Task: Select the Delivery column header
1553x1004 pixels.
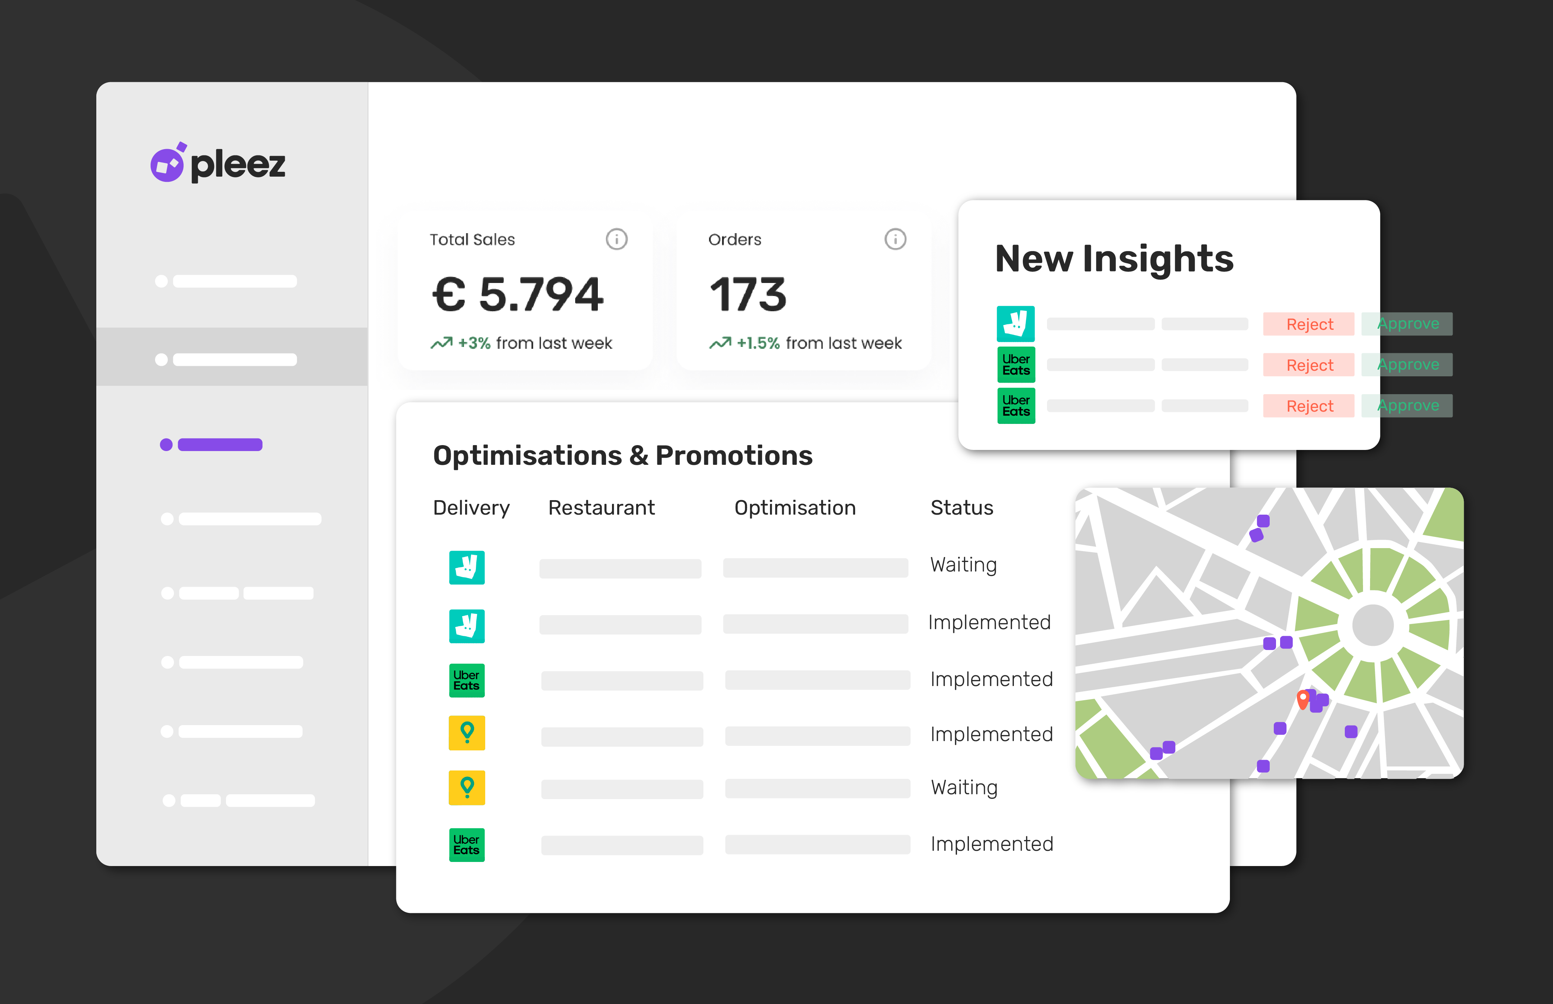Action: pos(471,508)
